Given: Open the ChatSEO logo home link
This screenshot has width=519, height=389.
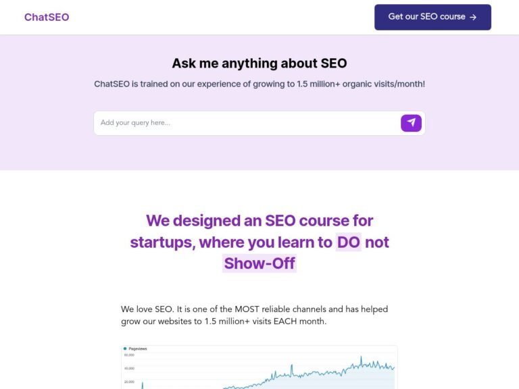Looking at the screenshot, I should (47, 17).
